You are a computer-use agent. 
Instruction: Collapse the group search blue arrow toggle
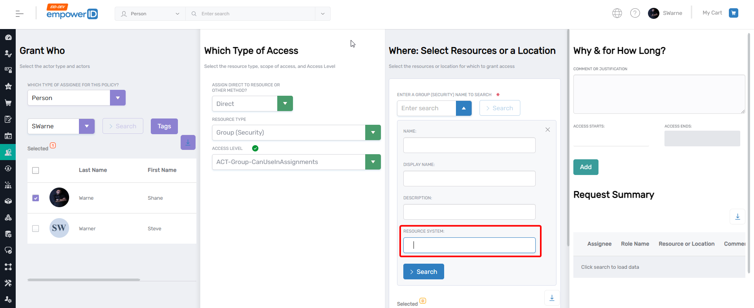464,108
